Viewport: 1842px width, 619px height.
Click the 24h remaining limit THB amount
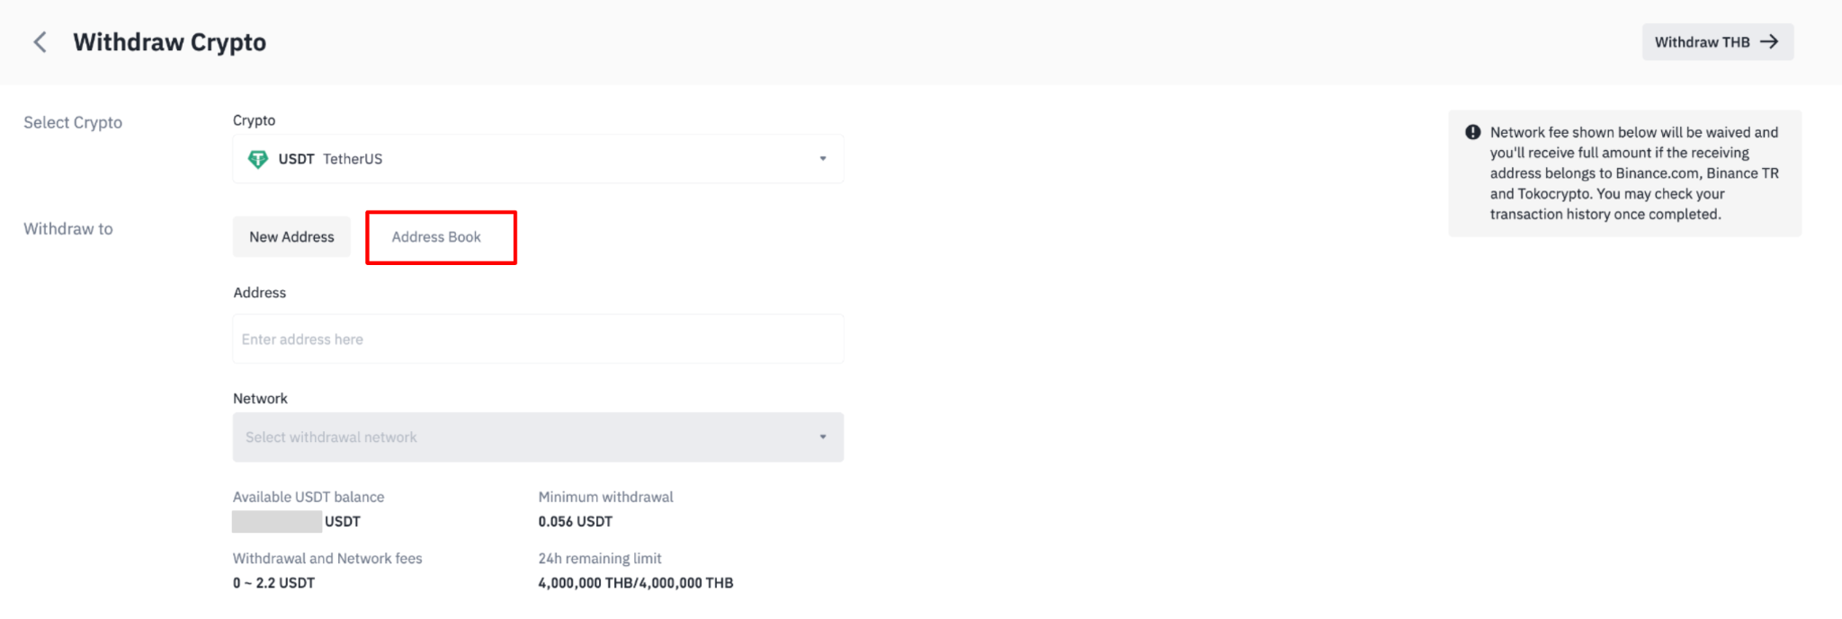pos(636,583)
